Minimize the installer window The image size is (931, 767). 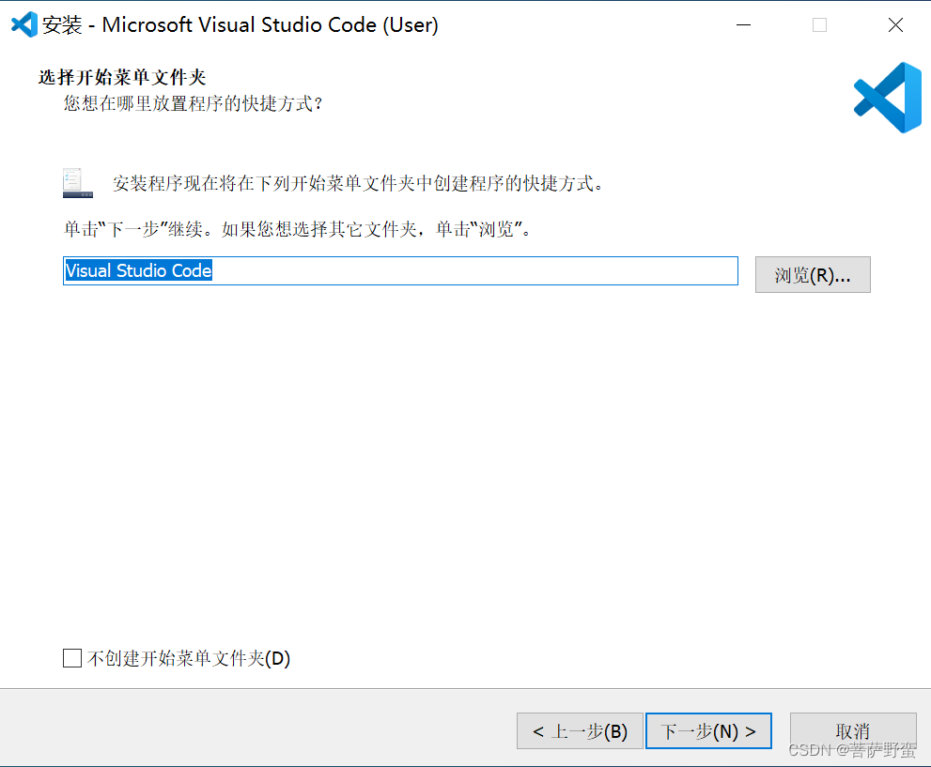tap(743, 25)
